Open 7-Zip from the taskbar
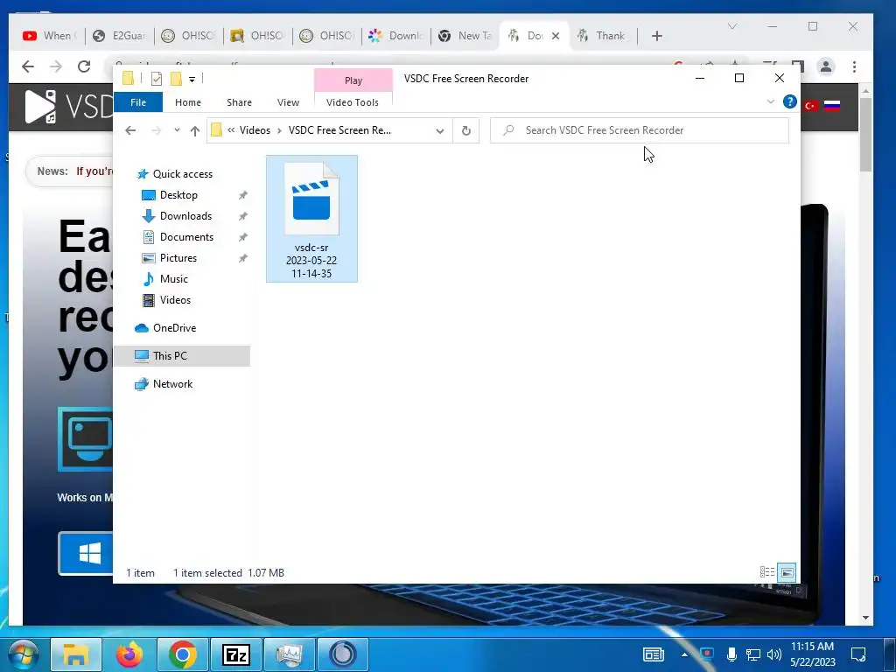 pyautogui.click(x=236, y=654)
